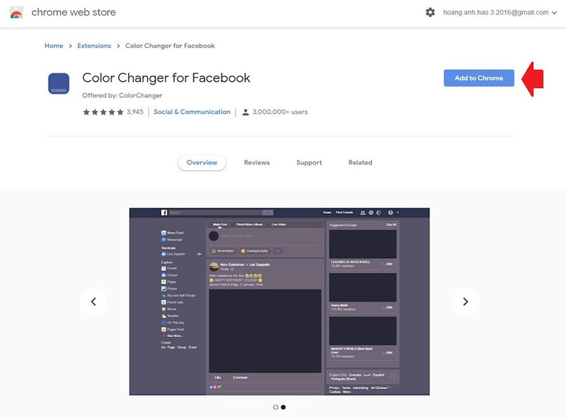Click the Add to Chrome button
The image size is (567, 419).
pyautogui.click(x=479, y=78)
